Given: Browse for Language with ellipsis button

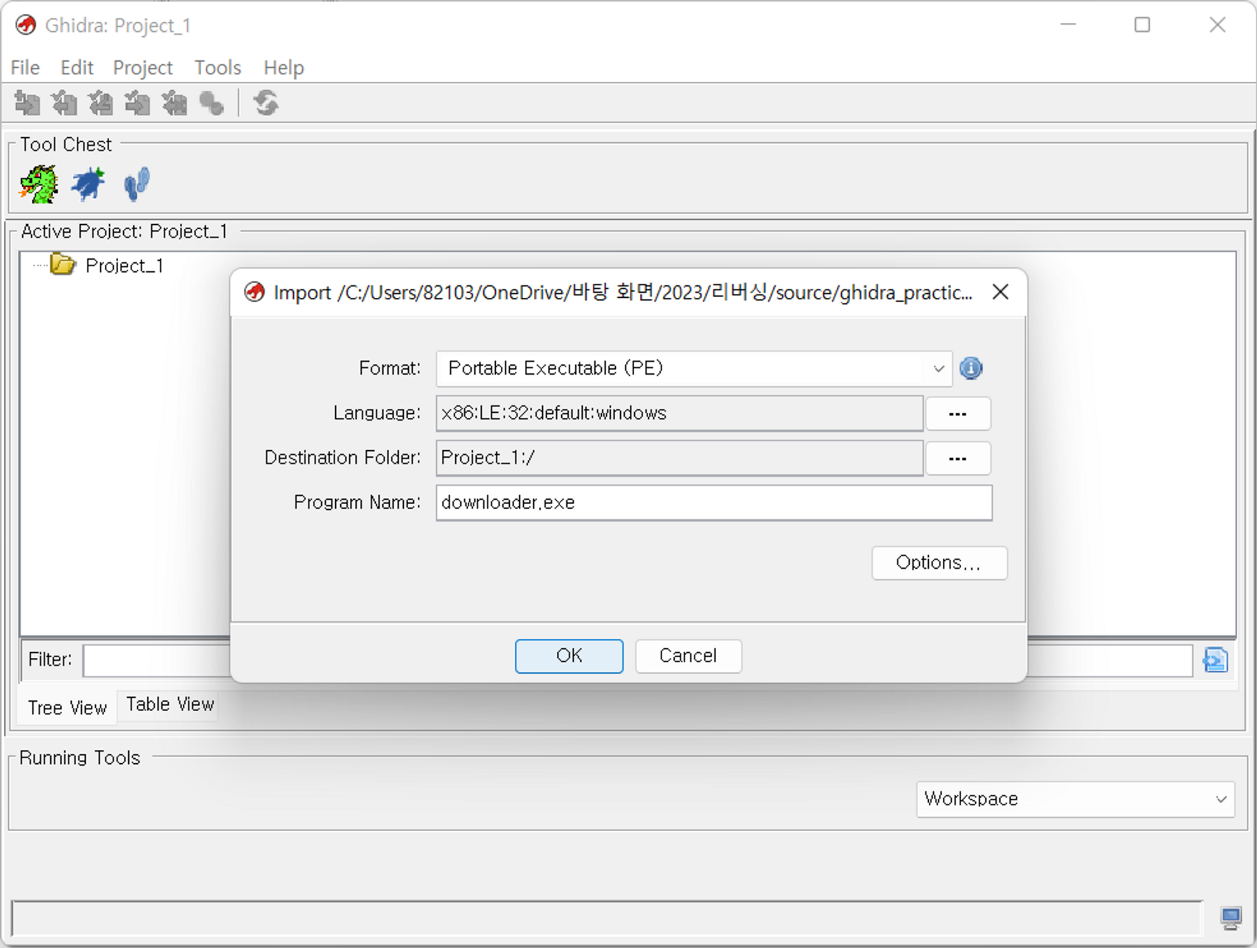Looking at the screenshot, I should tap(958, 413).
